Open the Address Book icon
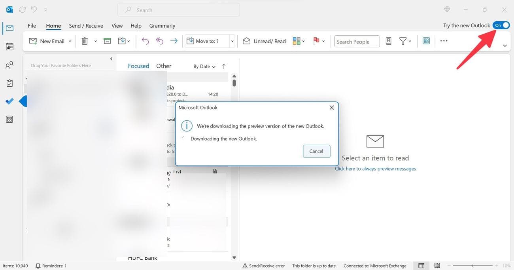This screenshot has height=270, width=514. 388,41
